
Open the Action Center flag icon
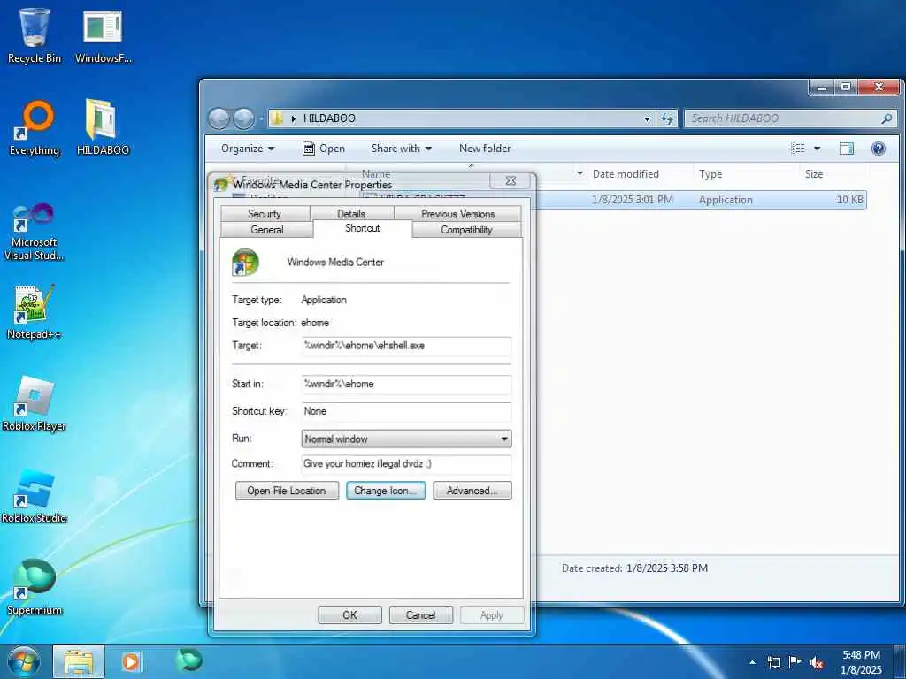(795, 662)
